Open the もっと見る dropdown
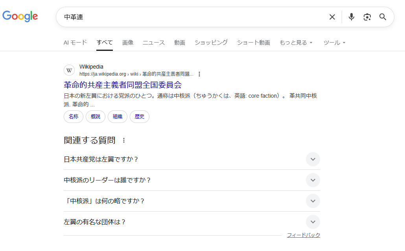The width and height of the screenshot is (405, 251). 296,43
